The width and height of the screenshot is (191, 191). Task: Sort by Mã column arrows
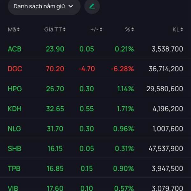(18, 30)
